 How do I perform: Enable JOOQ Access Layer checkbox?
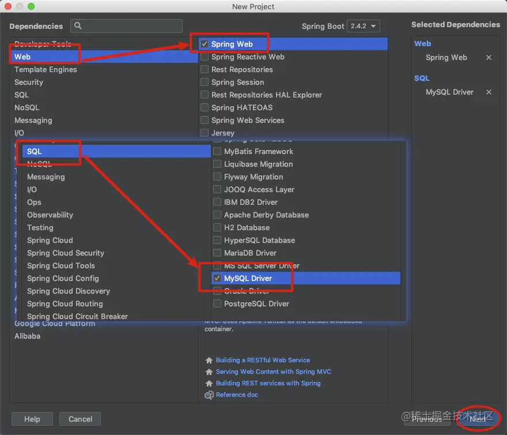[217, 189]
